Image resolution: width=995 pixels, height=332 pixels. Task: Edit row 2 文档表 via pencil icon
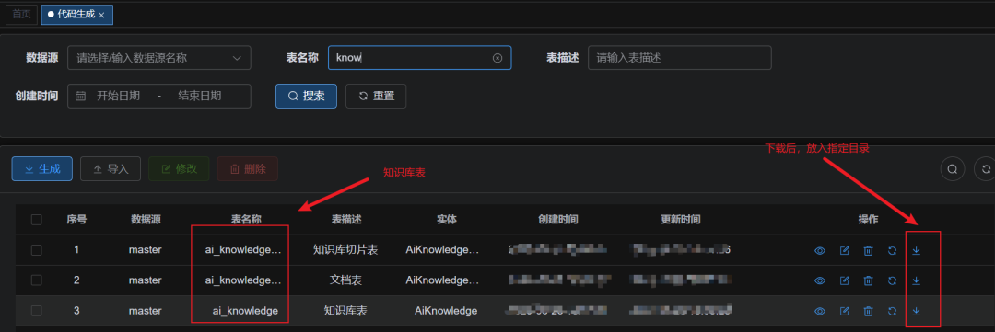[844, 280]
